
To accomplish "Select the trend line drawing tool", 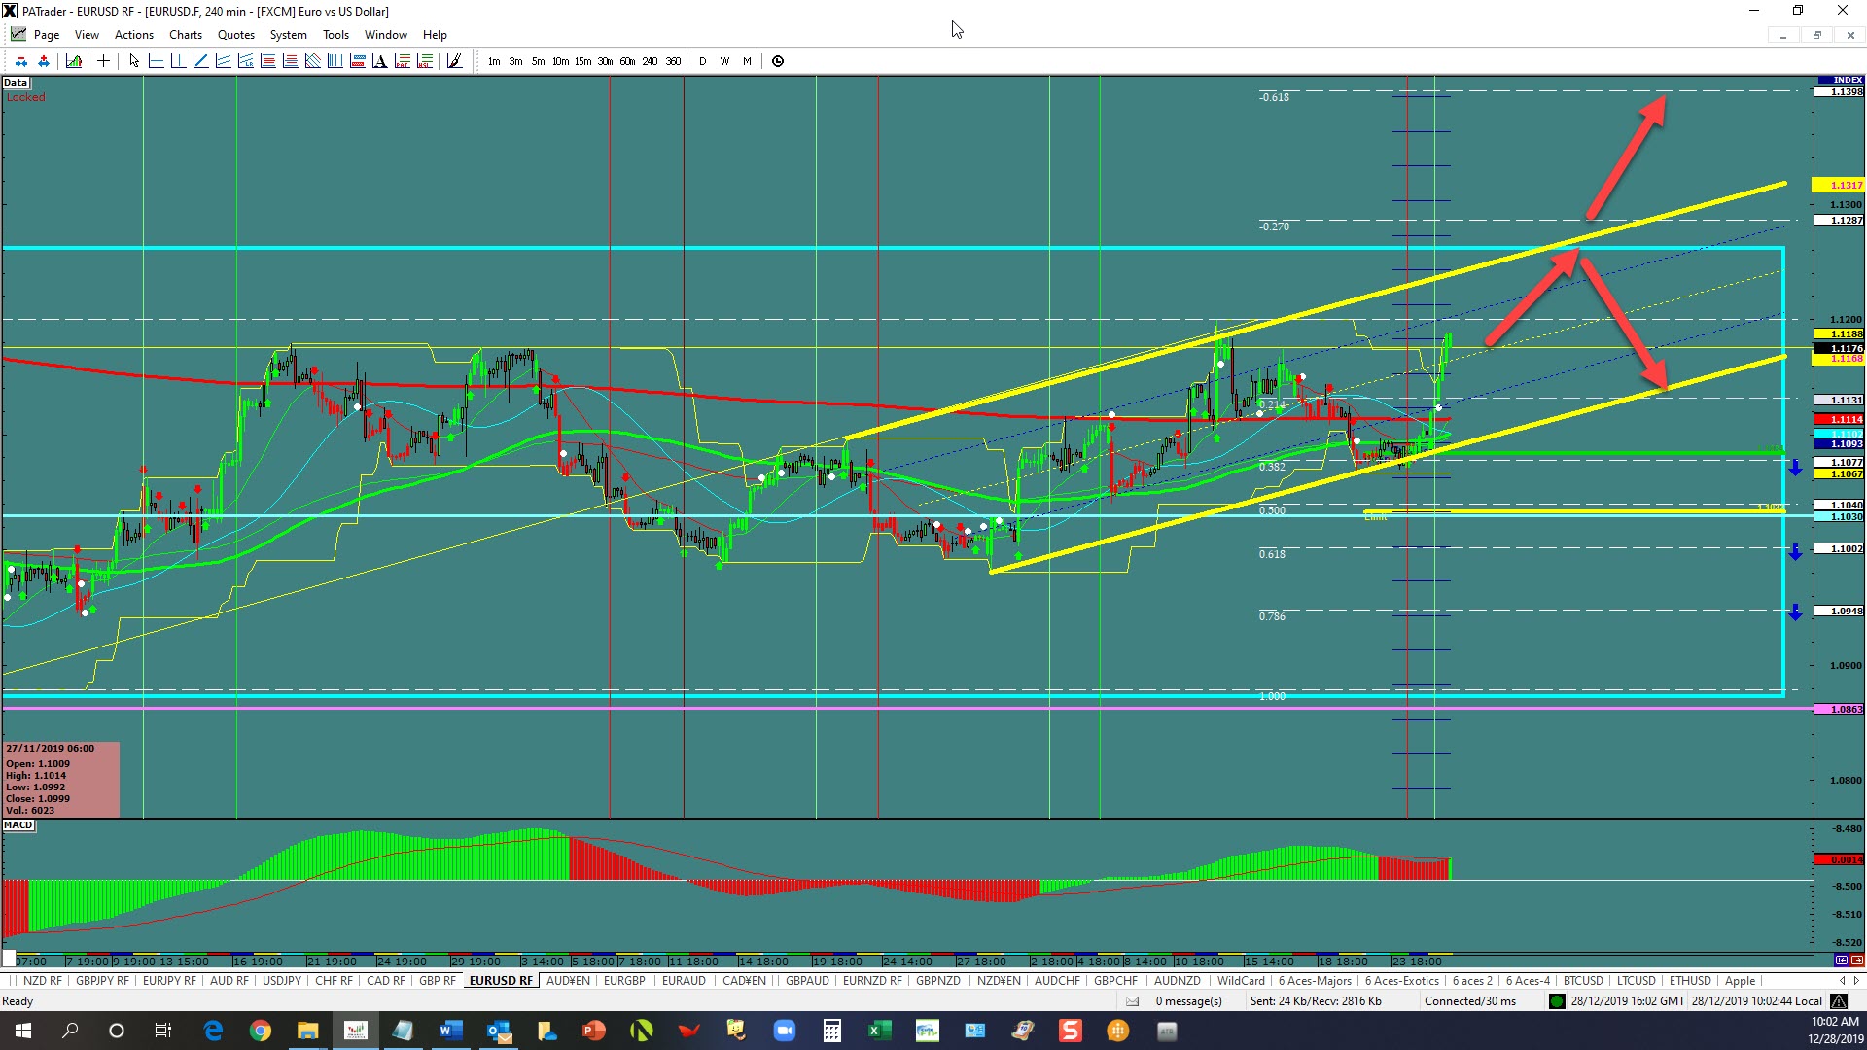I will [x=200, y=61].
